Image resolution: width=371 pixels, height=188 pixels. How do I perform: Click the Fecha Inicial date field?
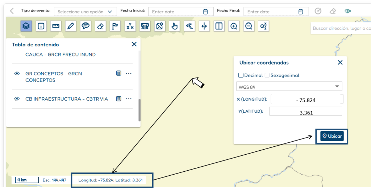[180, 12]
